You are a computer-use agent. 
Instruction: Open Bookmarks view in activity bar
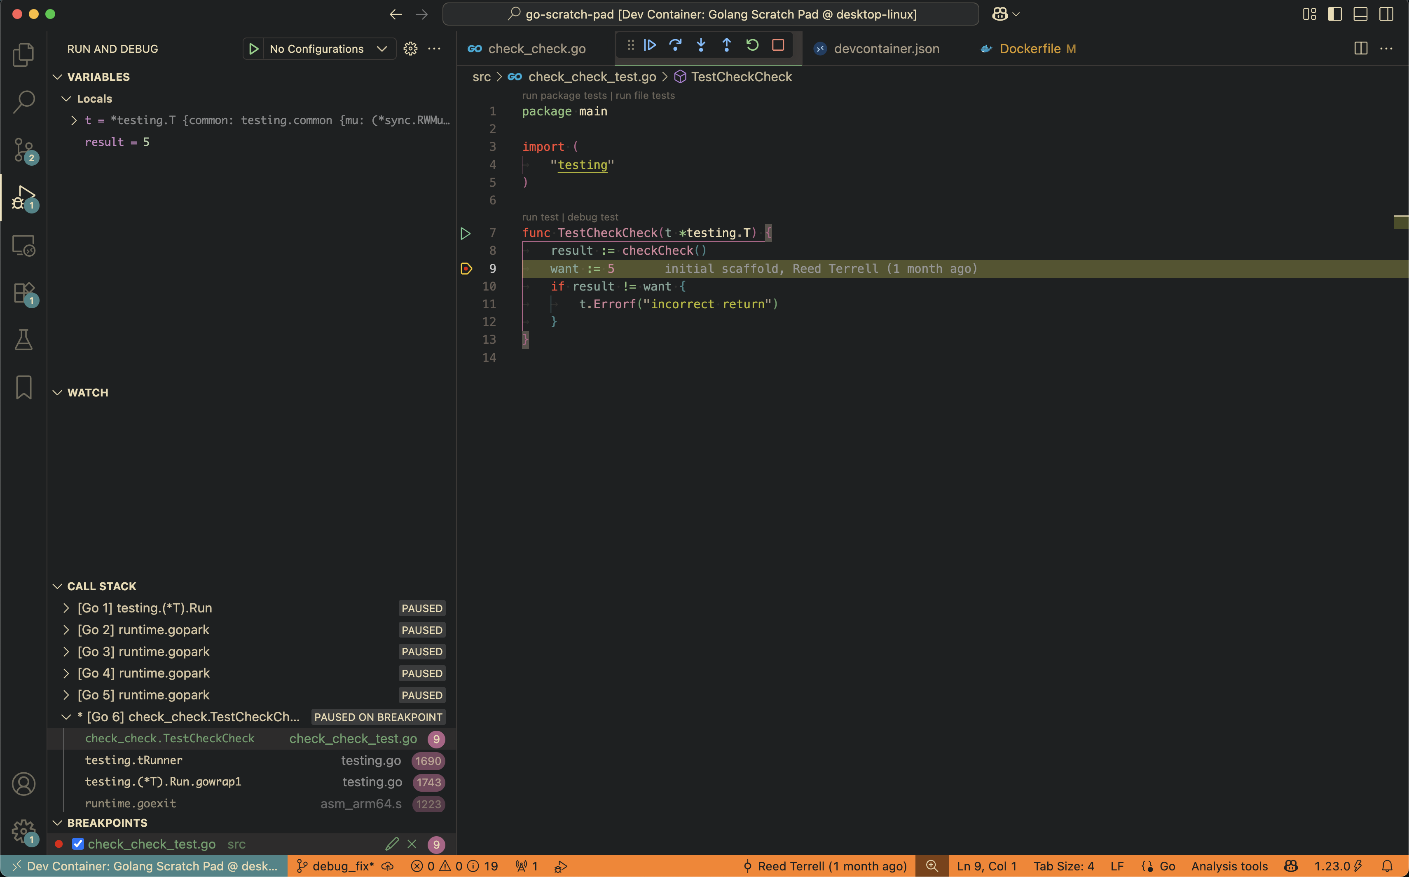coord(23,387)
